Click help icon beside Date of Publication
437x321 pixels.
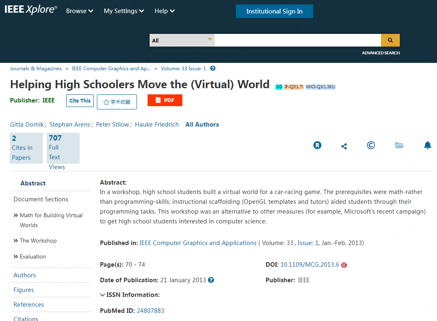(211, 280)
